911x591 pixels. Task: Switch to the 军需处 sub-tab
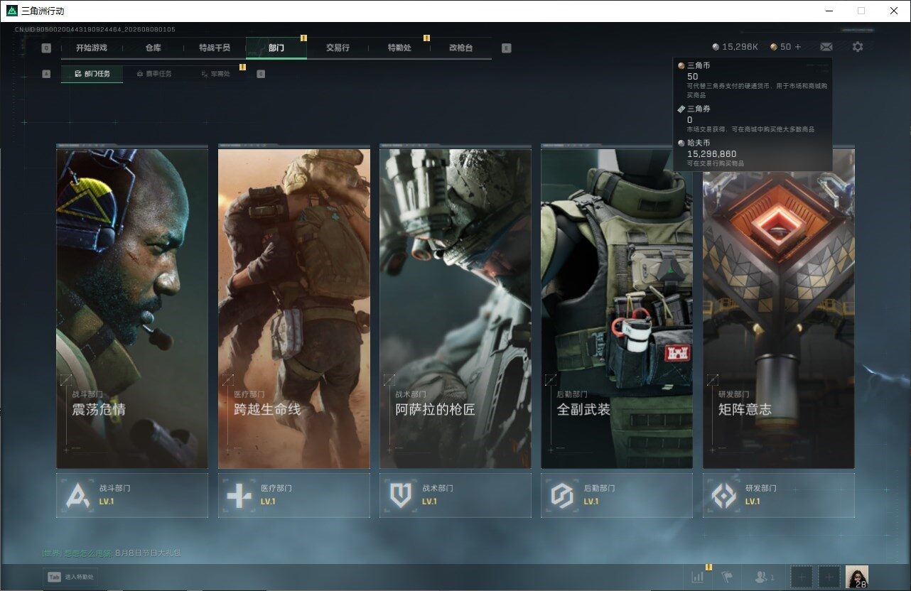pyautogui.click(x=215, y=74)
